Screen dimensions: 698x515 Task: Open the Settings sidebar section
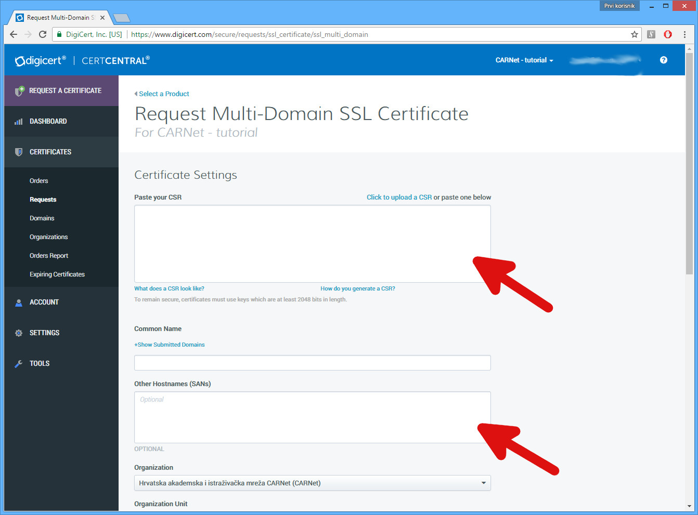pyautogui.click(x=61, y=333)
